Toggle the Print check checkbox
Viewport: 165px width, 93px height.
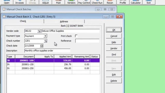point(76,36)
